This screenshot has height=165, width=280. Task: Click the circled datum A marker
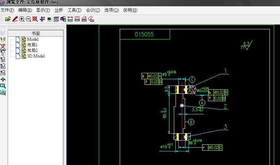(x=202, y=103)
